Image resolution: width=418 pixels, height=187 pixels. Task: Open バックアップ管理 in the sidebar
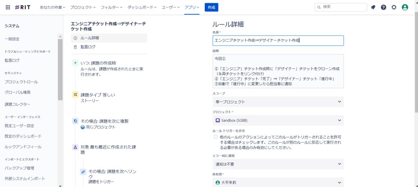pos(20,168)
